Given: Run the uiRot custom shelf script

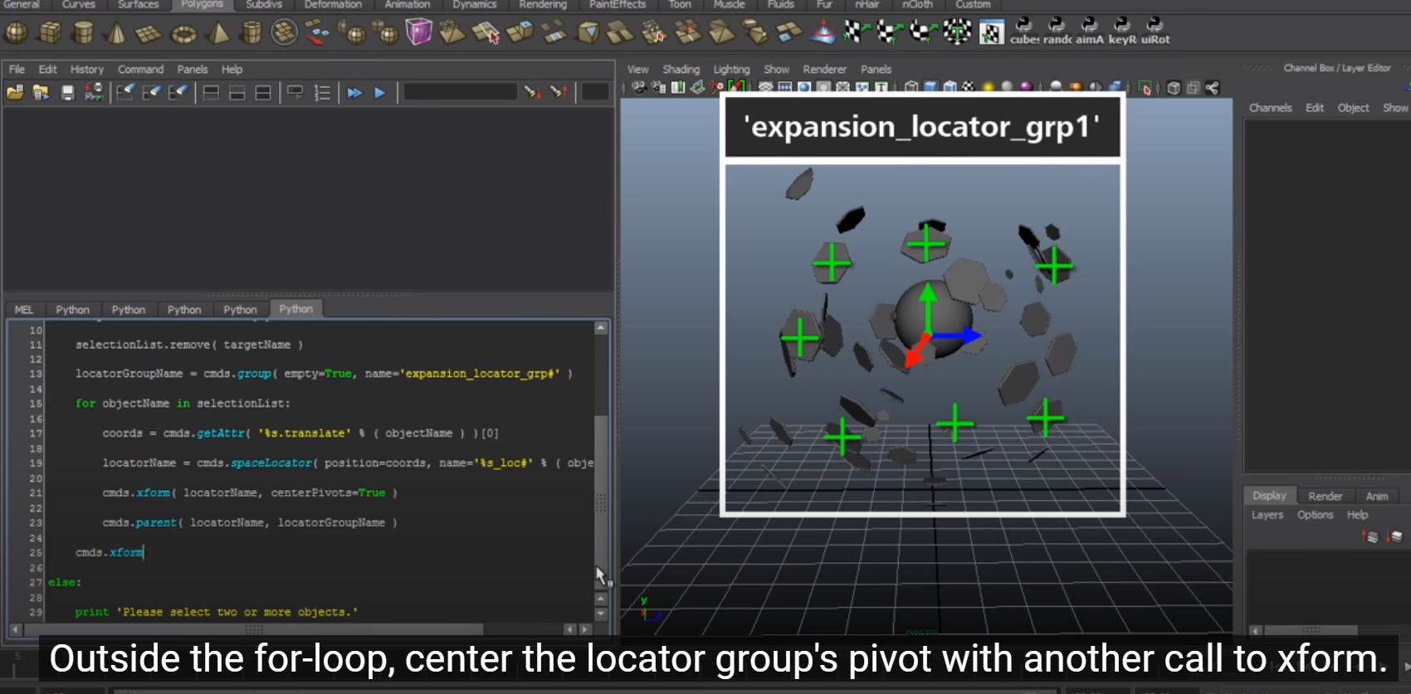Looking at the screenshot, I should pyautogui.click(x=1155, y=32).
